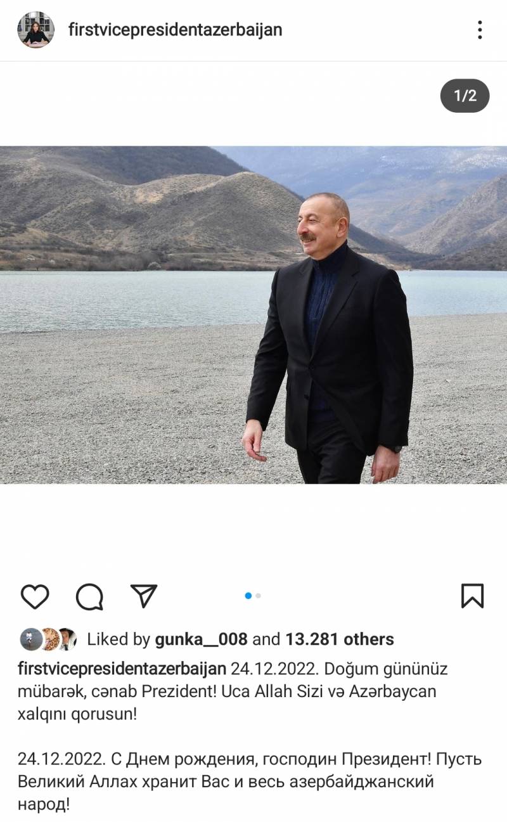Viewport: 507px width, 822px height.
Task: Open the three-dot post options menu
Action: tap(480, 30)
